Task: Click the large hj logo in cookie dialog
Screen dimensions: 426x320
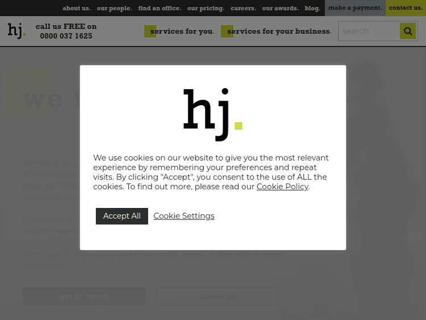Action: pos(213,114)
